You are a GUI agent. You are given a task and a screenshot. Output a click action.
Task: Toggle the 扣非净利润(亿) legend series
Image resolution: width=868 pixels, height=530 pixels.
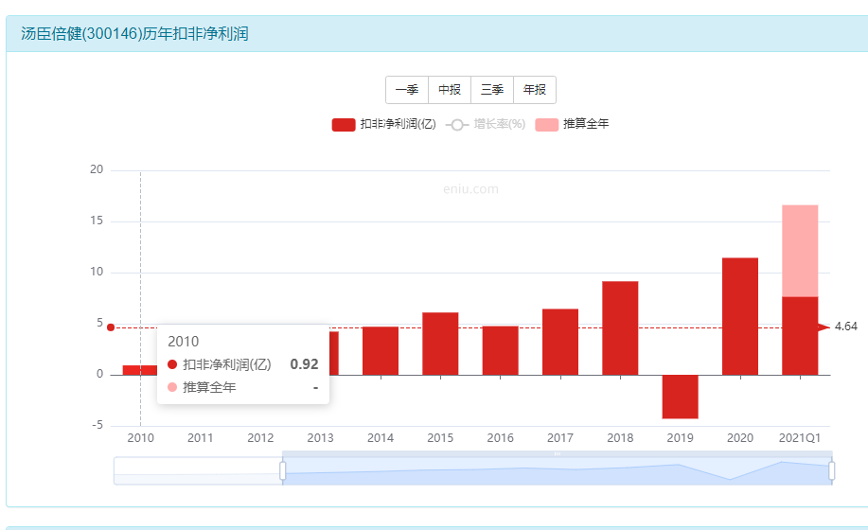[383, 125]
